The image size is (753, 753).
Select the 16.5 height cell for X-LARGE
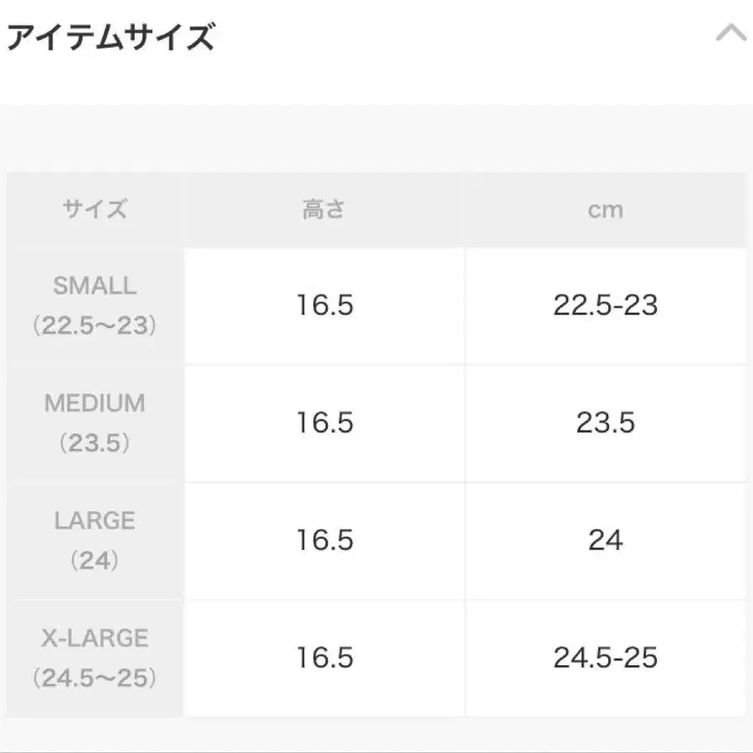325,658
